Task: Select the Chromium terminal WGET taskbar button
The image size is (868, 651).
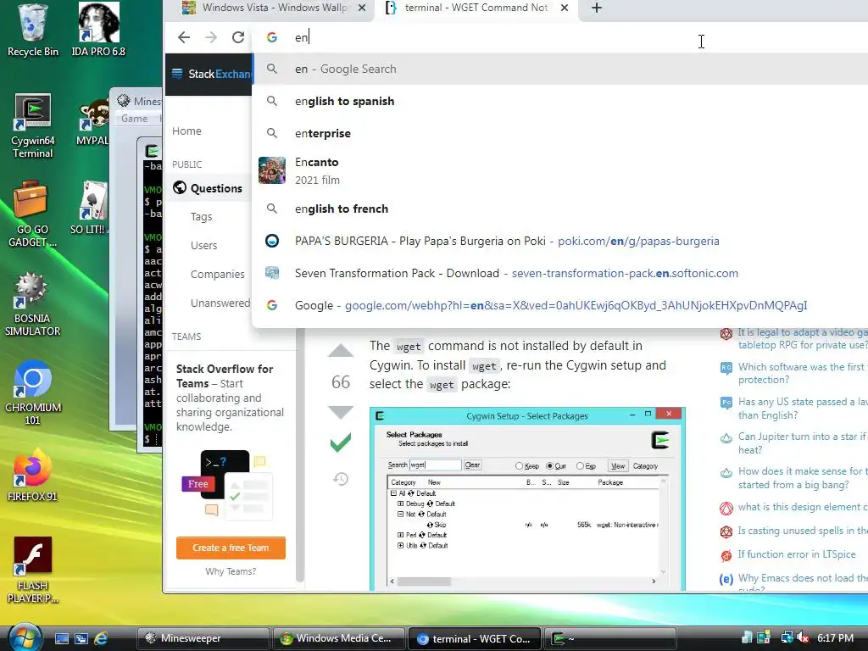Action: (475, 638)
